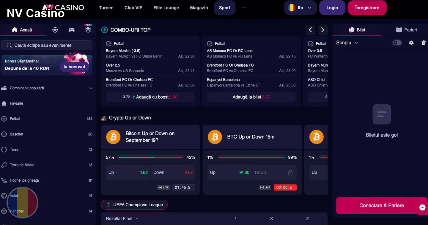Select Volei in the sports list
The height and width of the screenshot is (225, 428).
click(x=47, y=196)
